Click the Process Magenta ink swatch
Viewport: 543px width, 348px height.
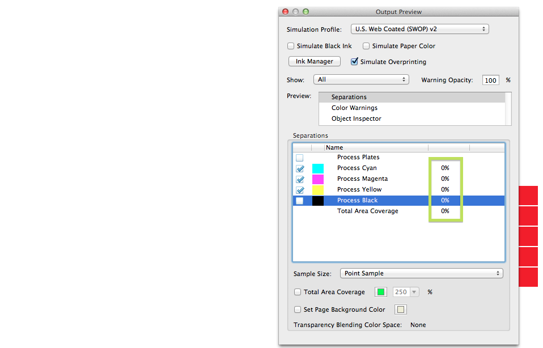click(317, 179)
